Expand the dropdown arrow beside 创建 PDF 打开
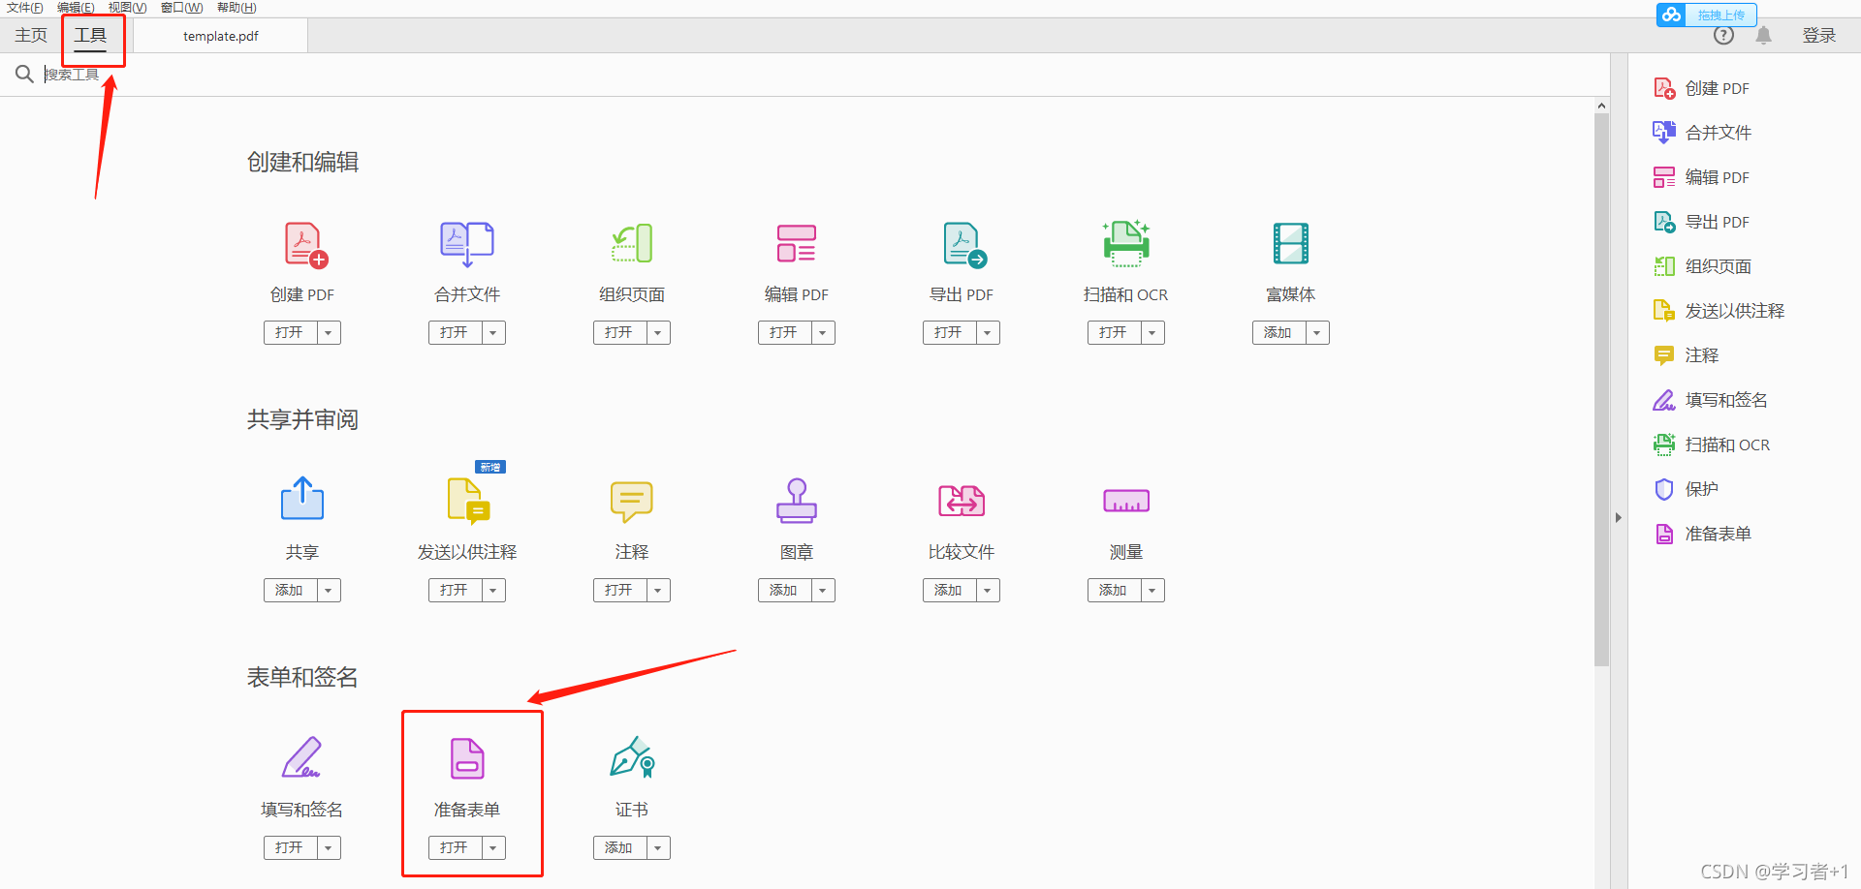The image size is (1861, 889). pyautogui.click(x=329, y=333)
